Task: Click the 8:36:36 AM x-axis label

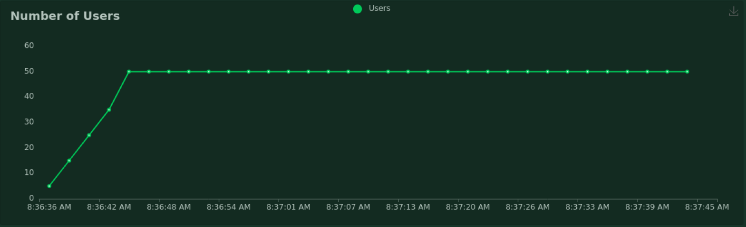Action: click(x=49, y=207)
